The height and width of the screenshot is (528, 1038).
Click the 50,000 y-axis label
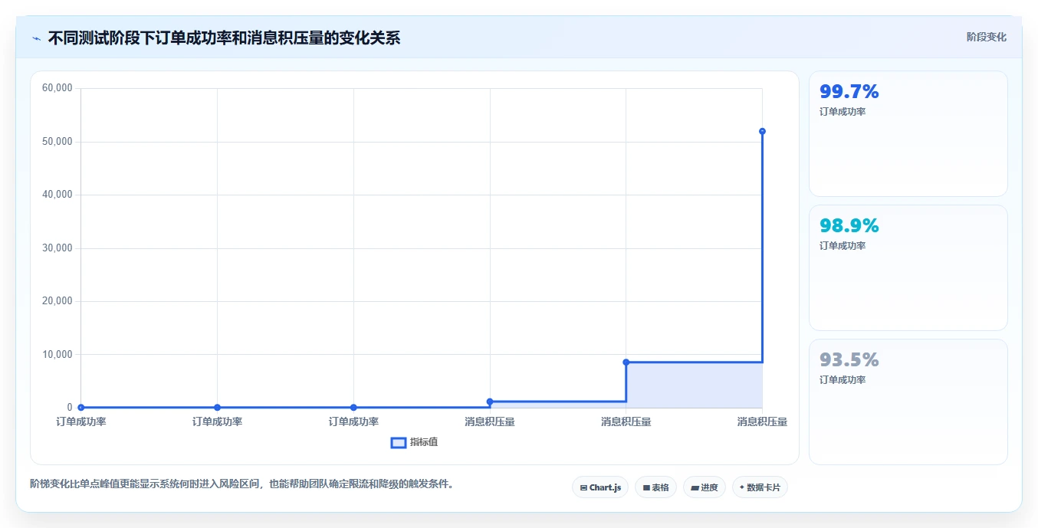pos(57,142)
